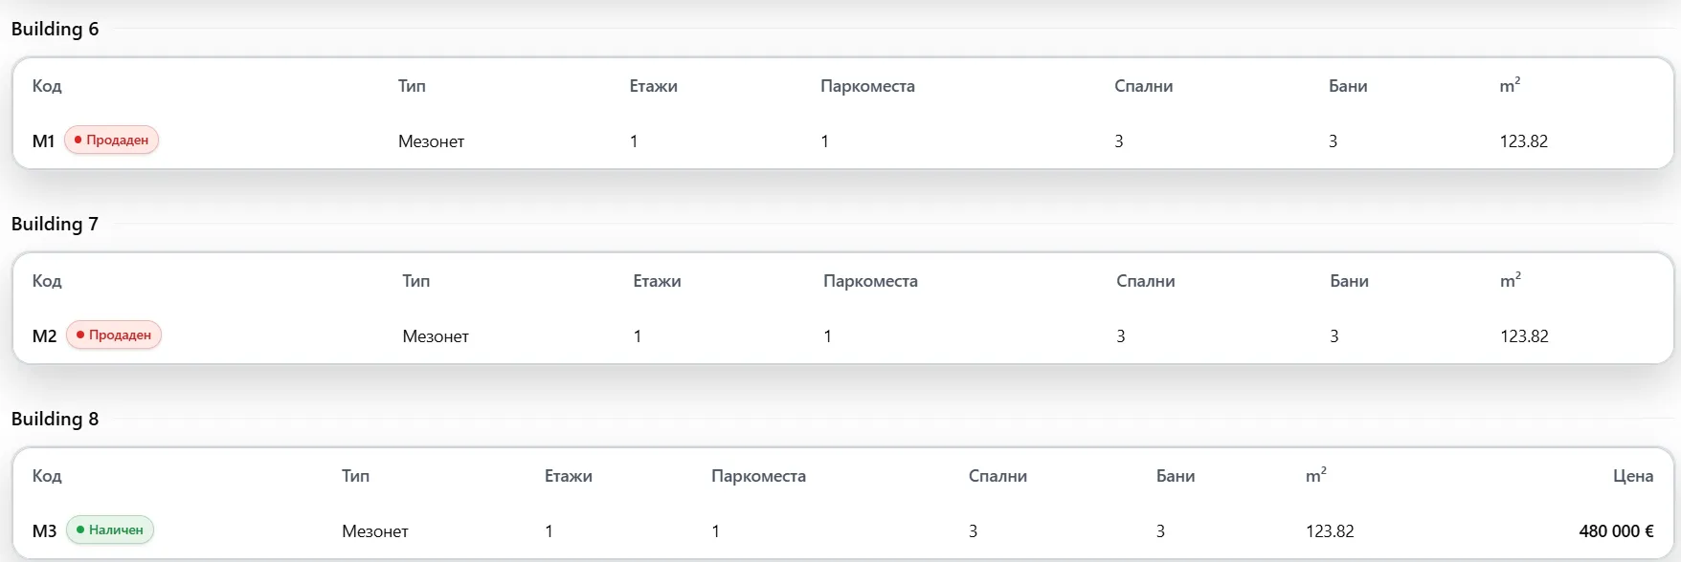Screen dimensions: 1681x562
Task: Open the M1 unit code
Action: pos(43,141)
